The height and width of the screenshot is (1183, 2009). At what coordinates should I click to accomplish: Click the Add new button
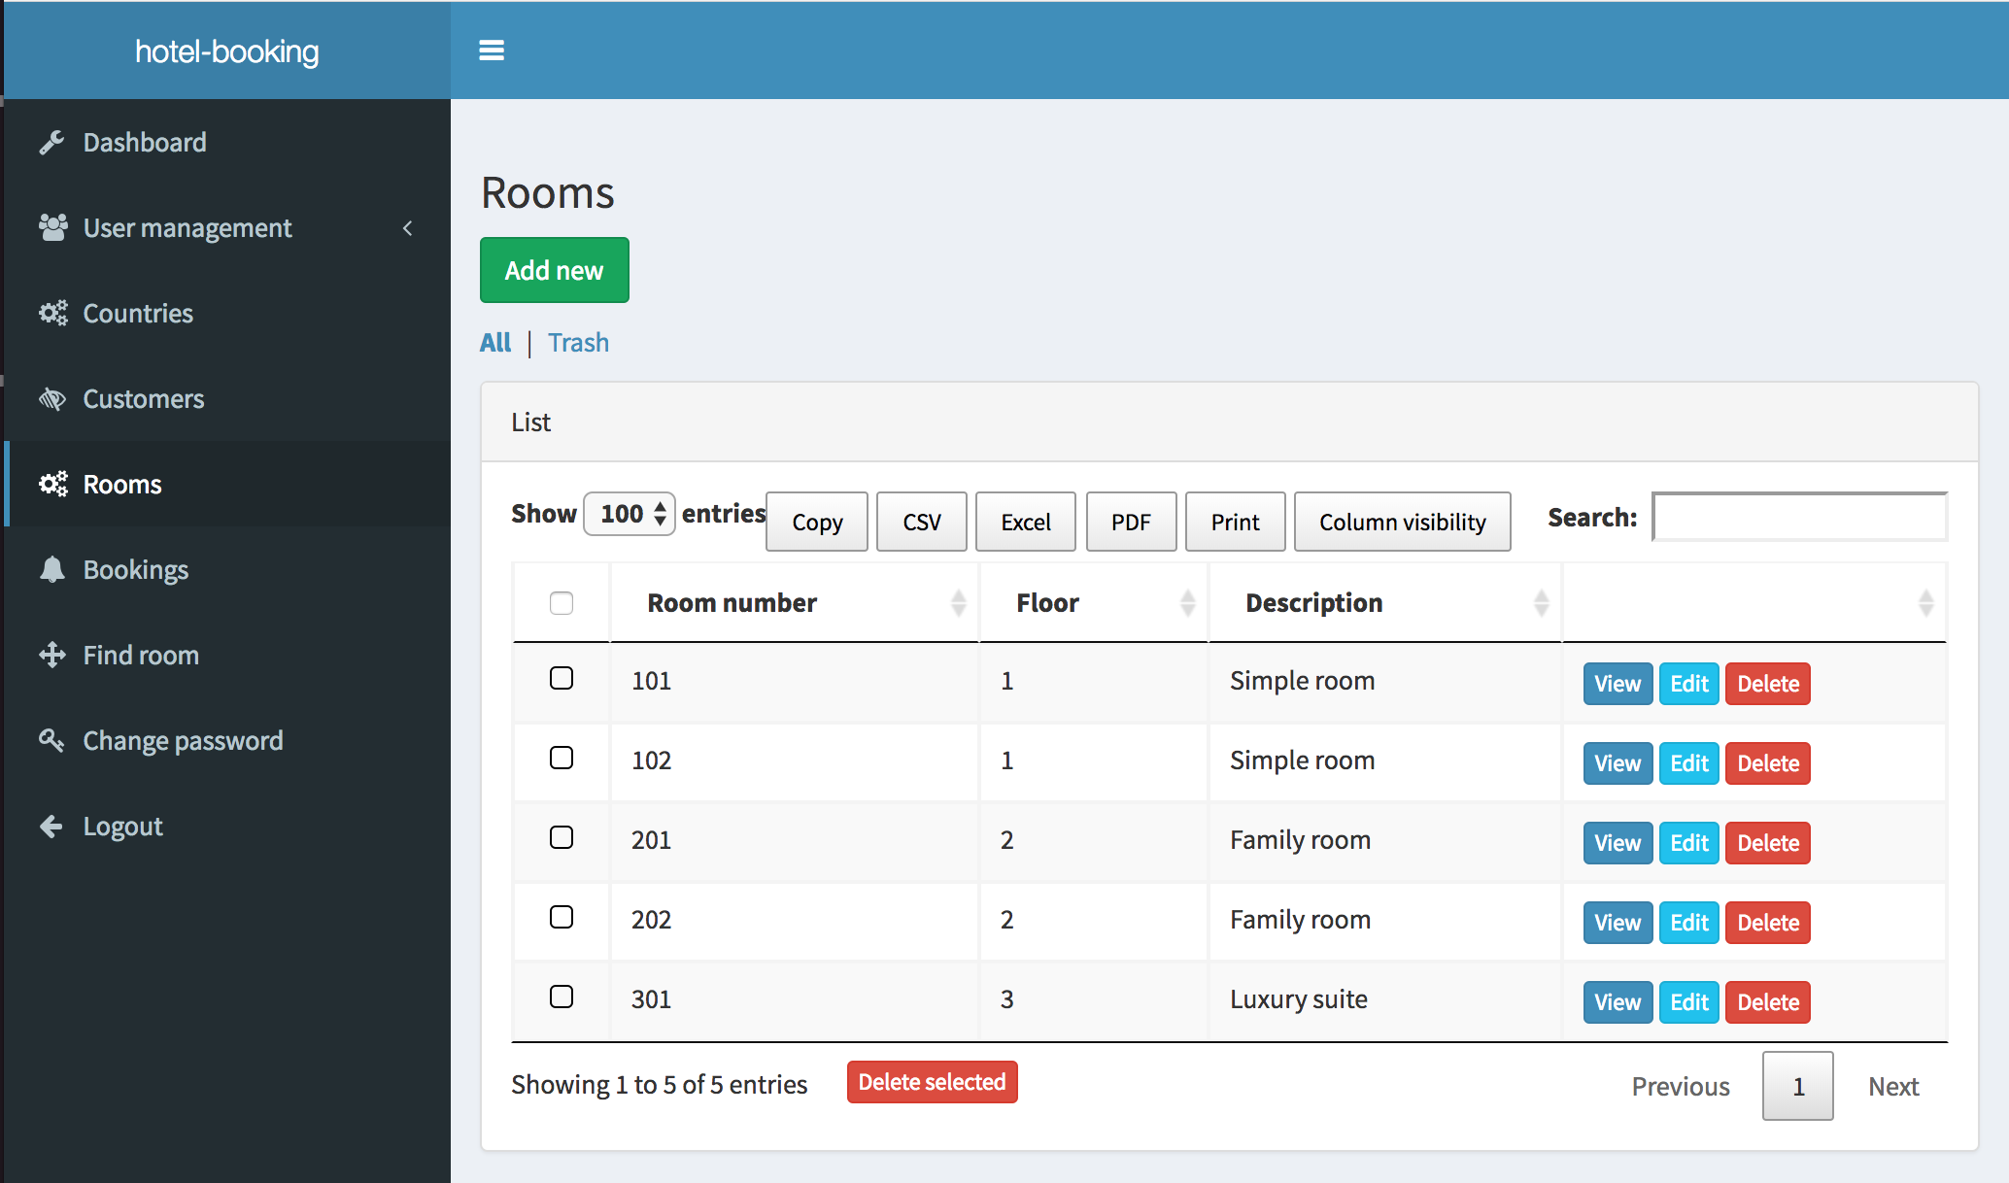554,269
